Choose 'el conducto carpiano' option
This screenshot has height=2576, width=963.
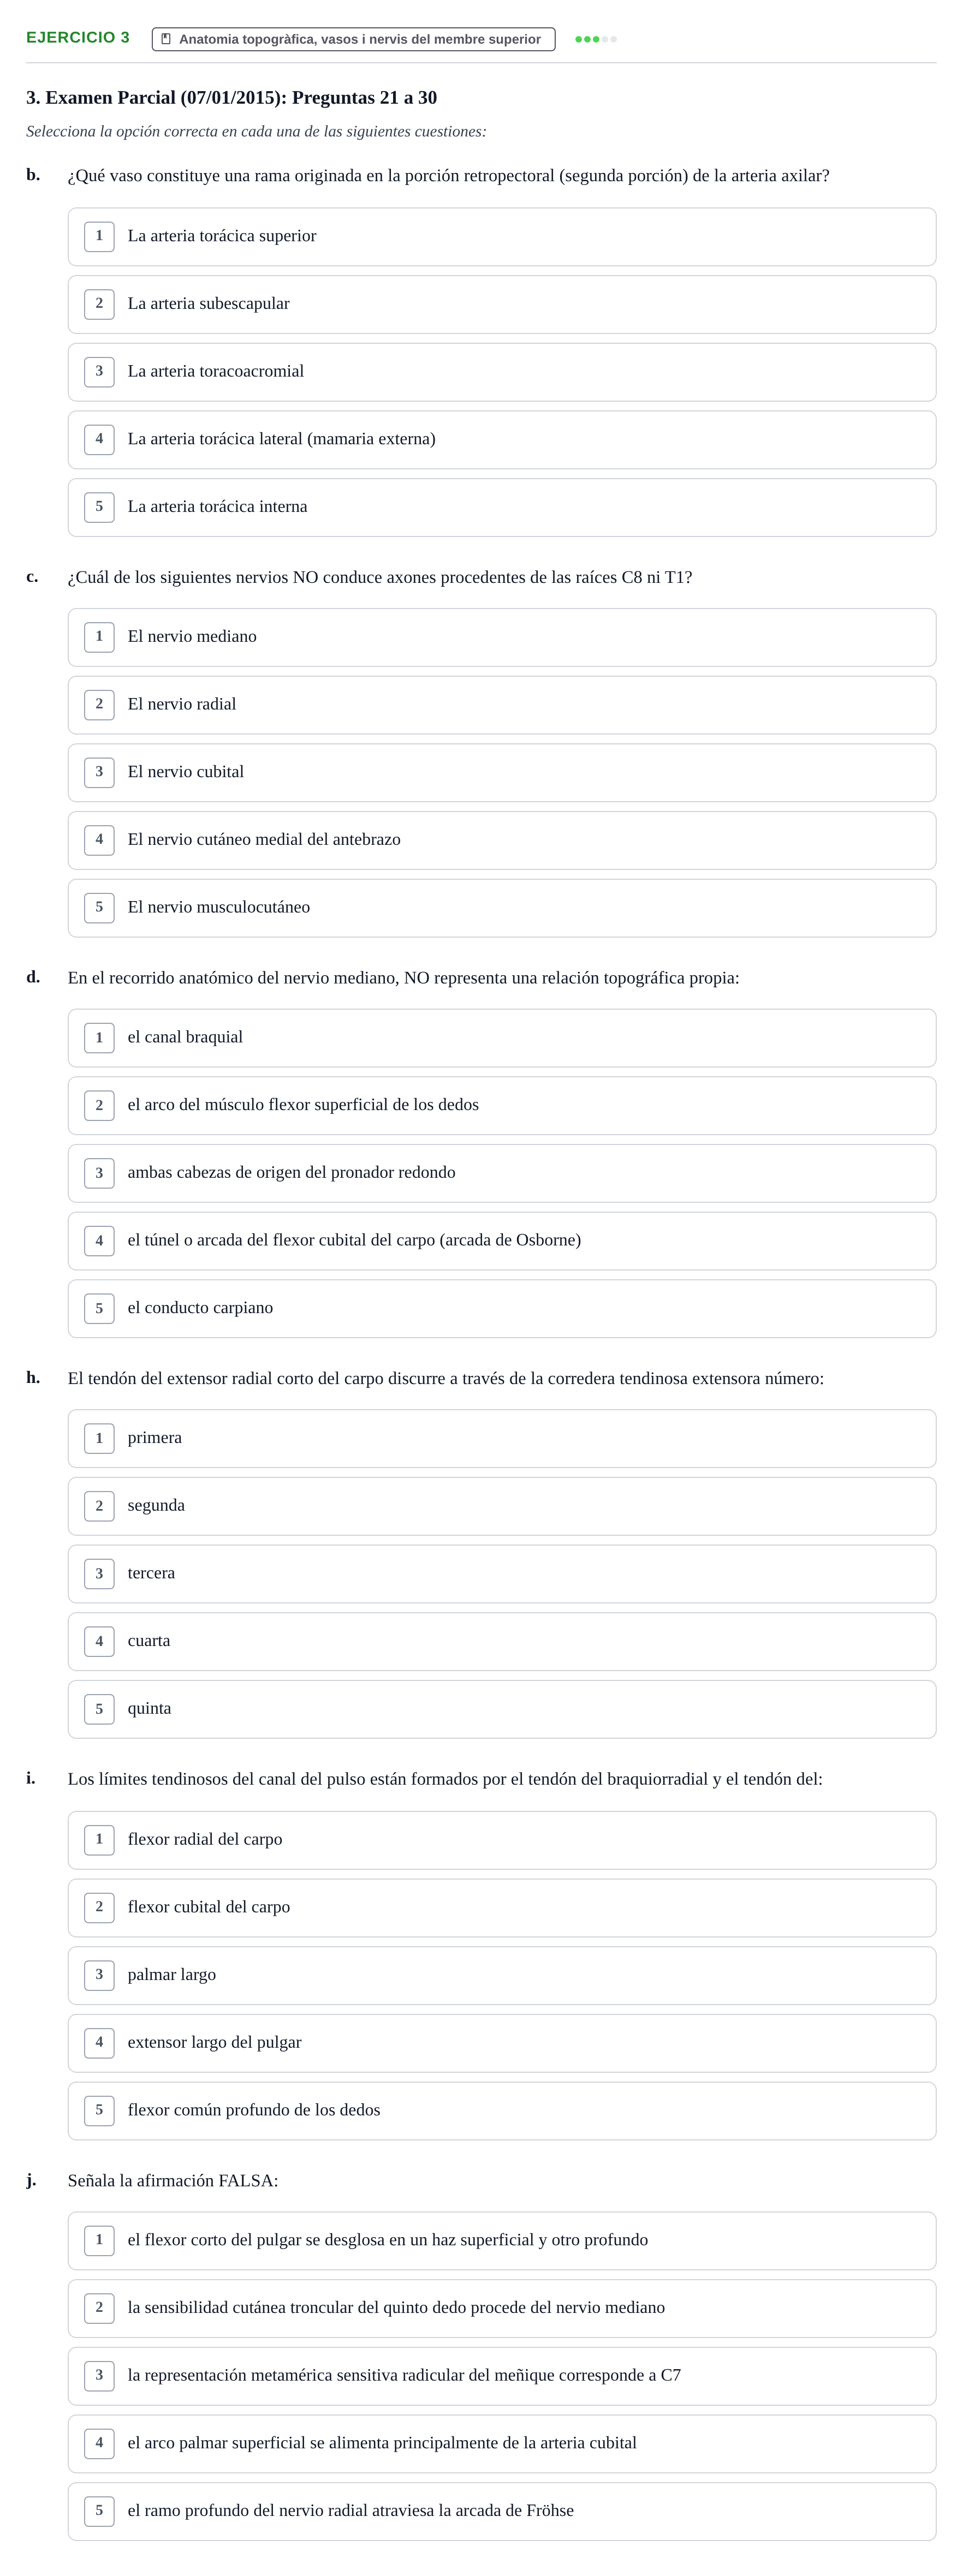(x=502, y=1309)
